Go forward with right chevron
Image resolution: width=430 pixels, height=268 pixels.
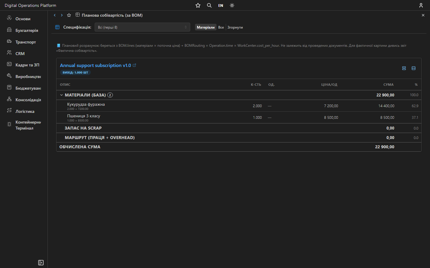coord(62,15)
